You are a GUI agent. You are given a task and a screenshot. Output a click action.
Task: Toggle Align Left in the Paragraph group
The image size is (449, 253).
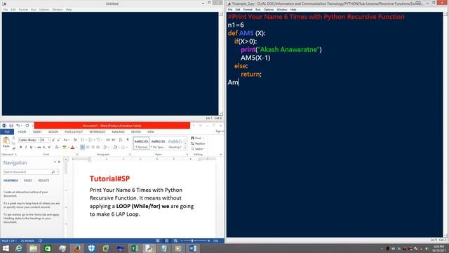83,147
